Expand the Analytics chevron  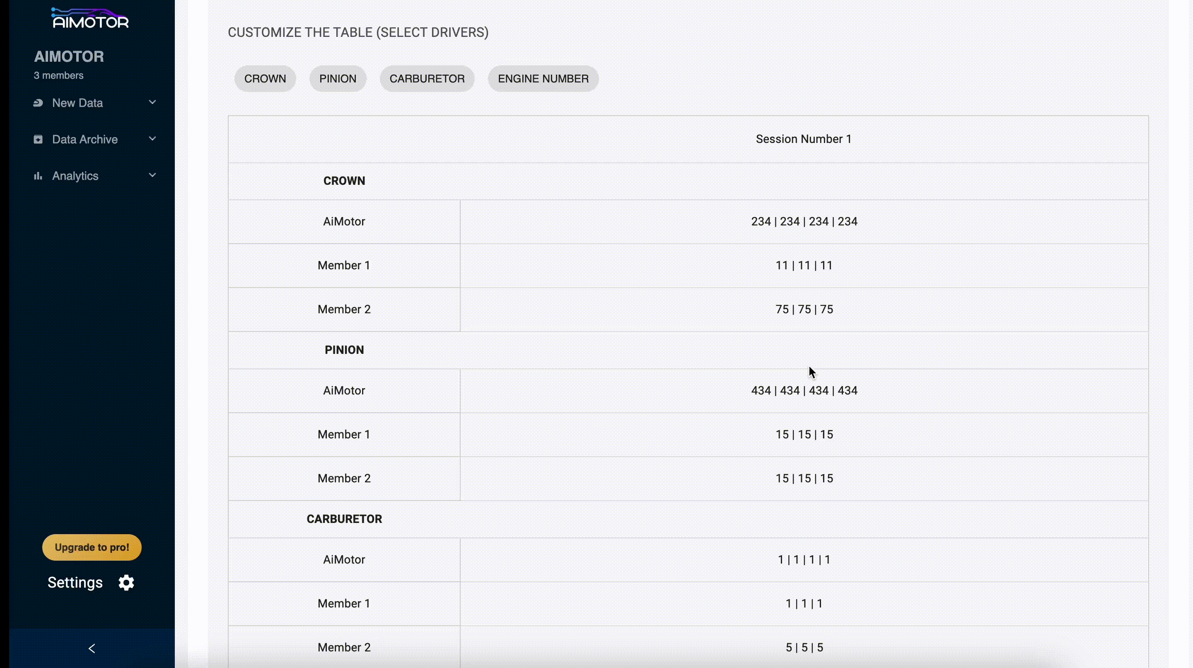click(152, 176)
